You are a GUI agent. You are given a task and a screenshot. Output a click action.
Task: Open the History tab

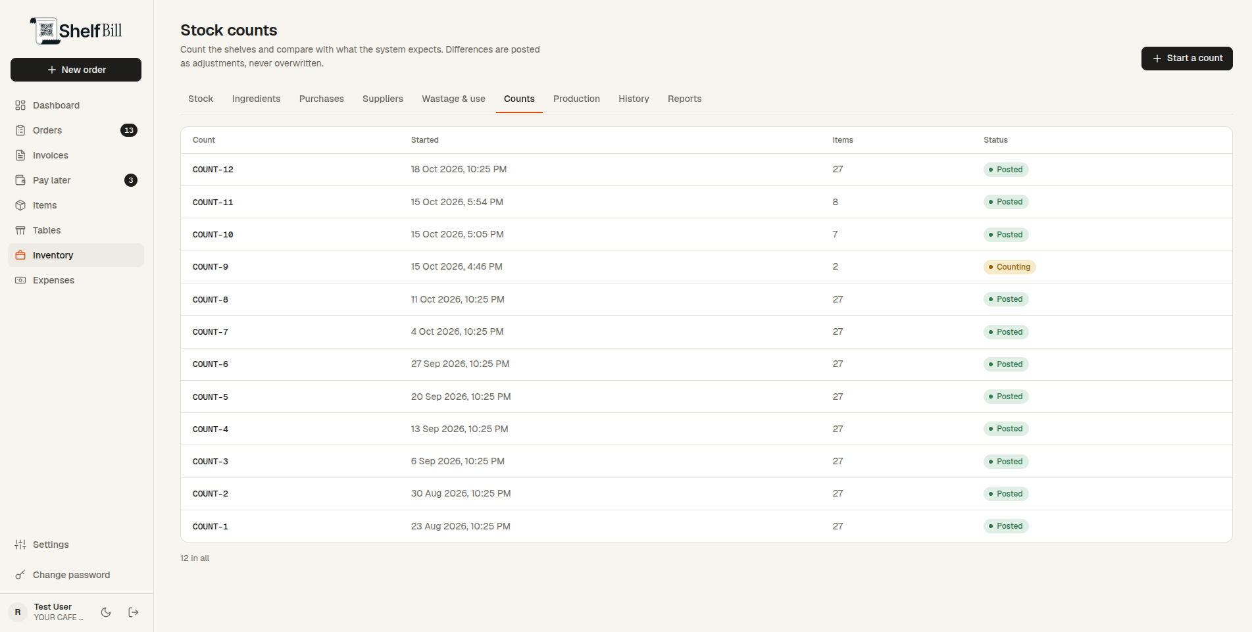coord(634,99)
